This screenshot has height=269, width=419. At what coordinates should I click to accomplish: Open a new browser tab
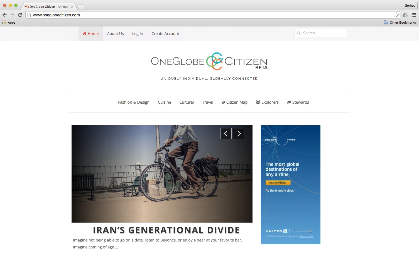[x=81, y=7]
